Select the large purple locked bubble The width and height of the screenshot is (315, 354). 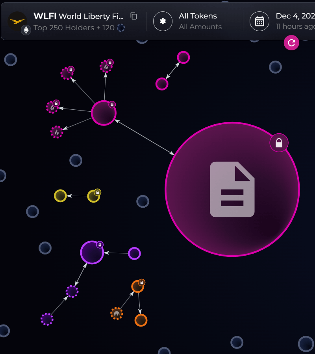92,253
